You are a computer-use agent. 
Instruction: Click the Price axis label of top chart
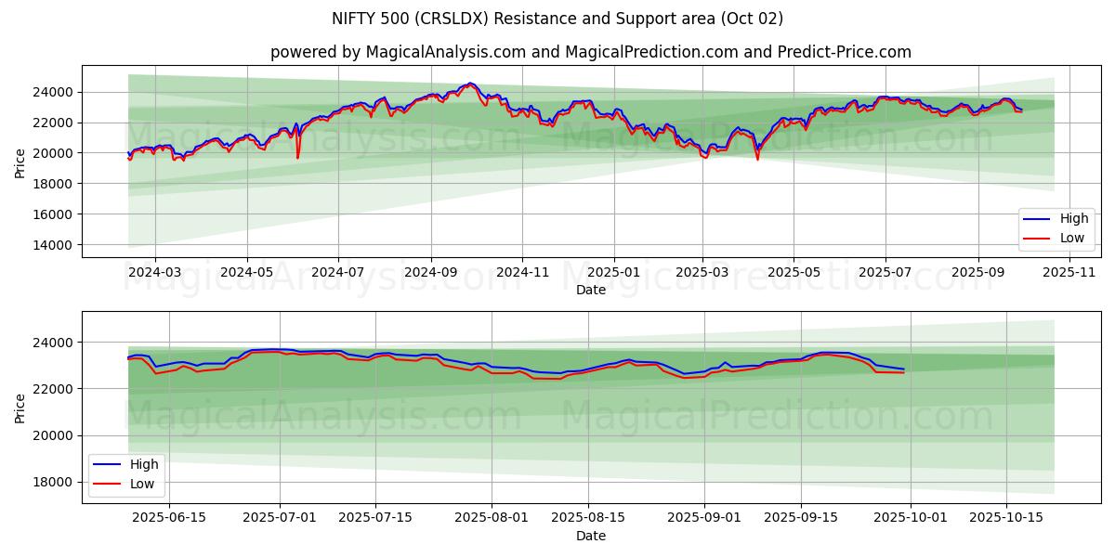click(x=20, y=161)
